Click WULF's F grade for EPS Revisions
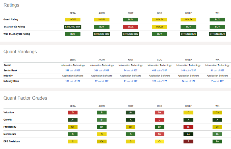The image size is (231, 149). pyautogui.click(x=188, y=141)
